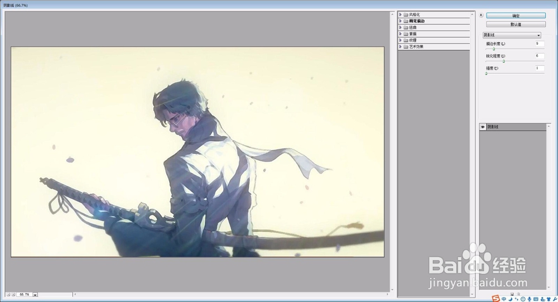Open the 阴影线 filter selection dropdown
Screen dimensions: 558x302
tap(512, 35)
